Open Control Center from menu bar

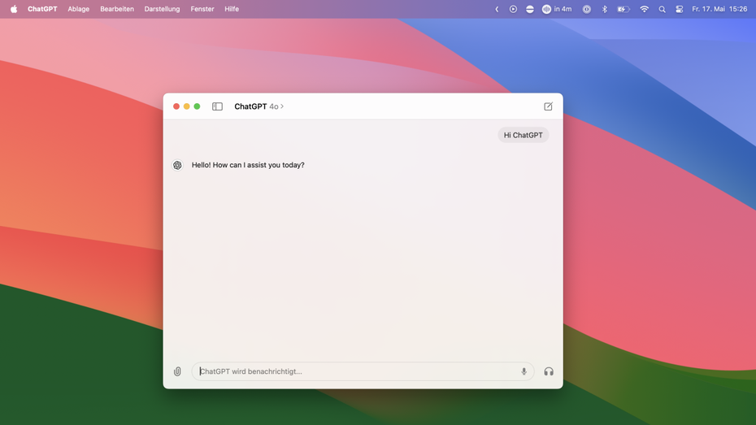[679, 9]
